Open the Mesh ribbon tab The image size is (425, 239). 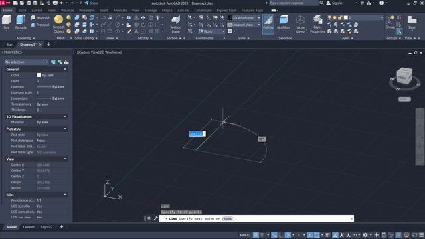[52, 11]
